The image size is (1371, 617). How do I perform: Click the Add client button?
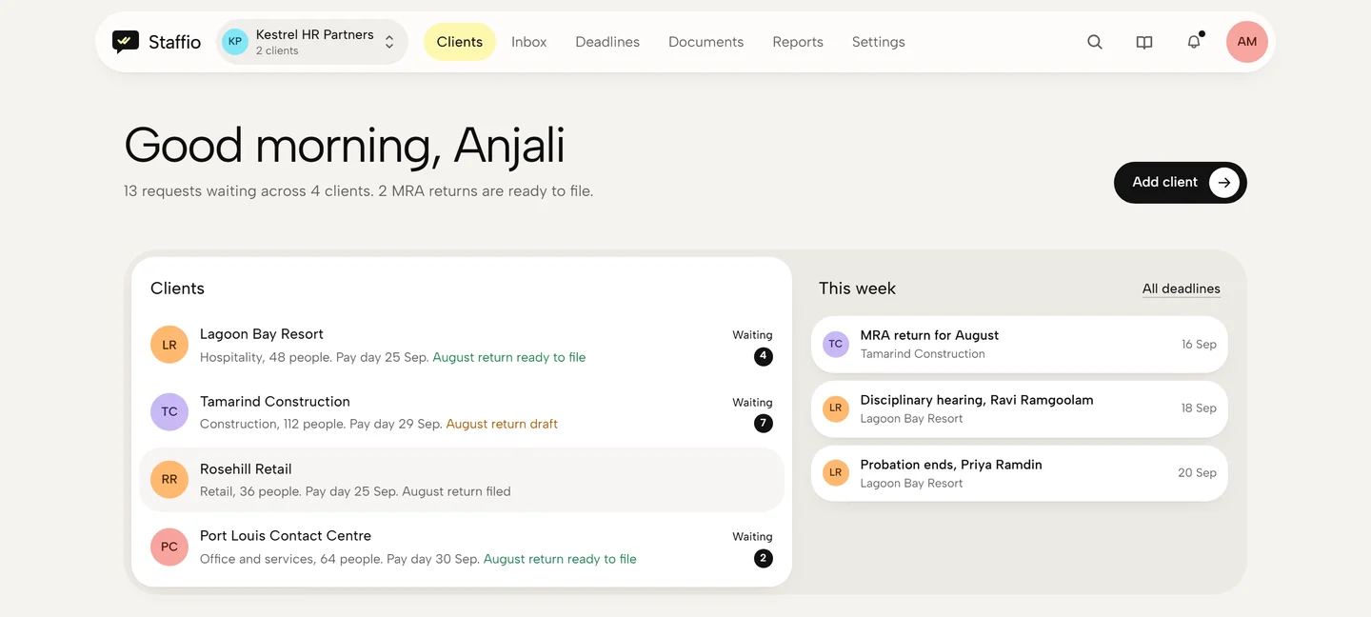pyautogui.click(x=1181, y=182)
